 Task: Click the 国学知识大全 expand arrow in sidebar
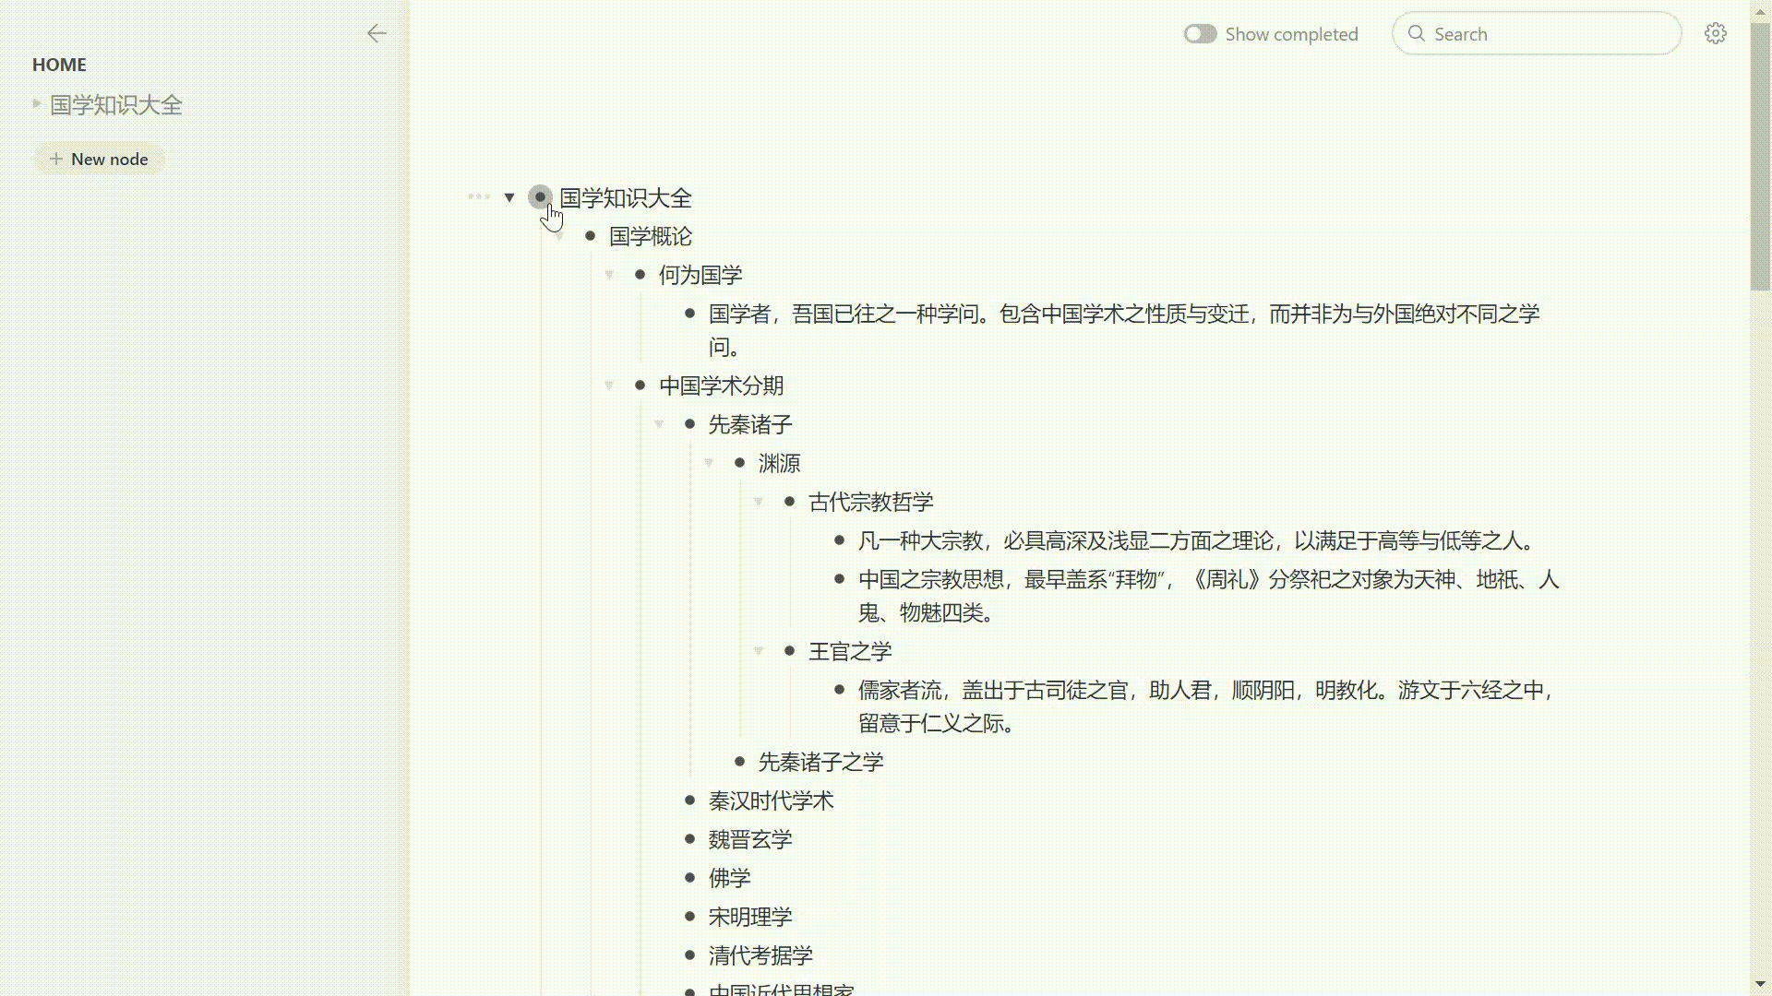pos(34,103)
